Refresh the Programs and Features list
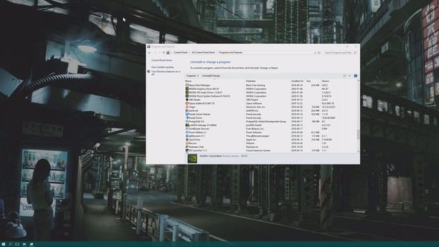Image resolution: width=439 pixels, height=247 pixels. (x=319, y=53)
